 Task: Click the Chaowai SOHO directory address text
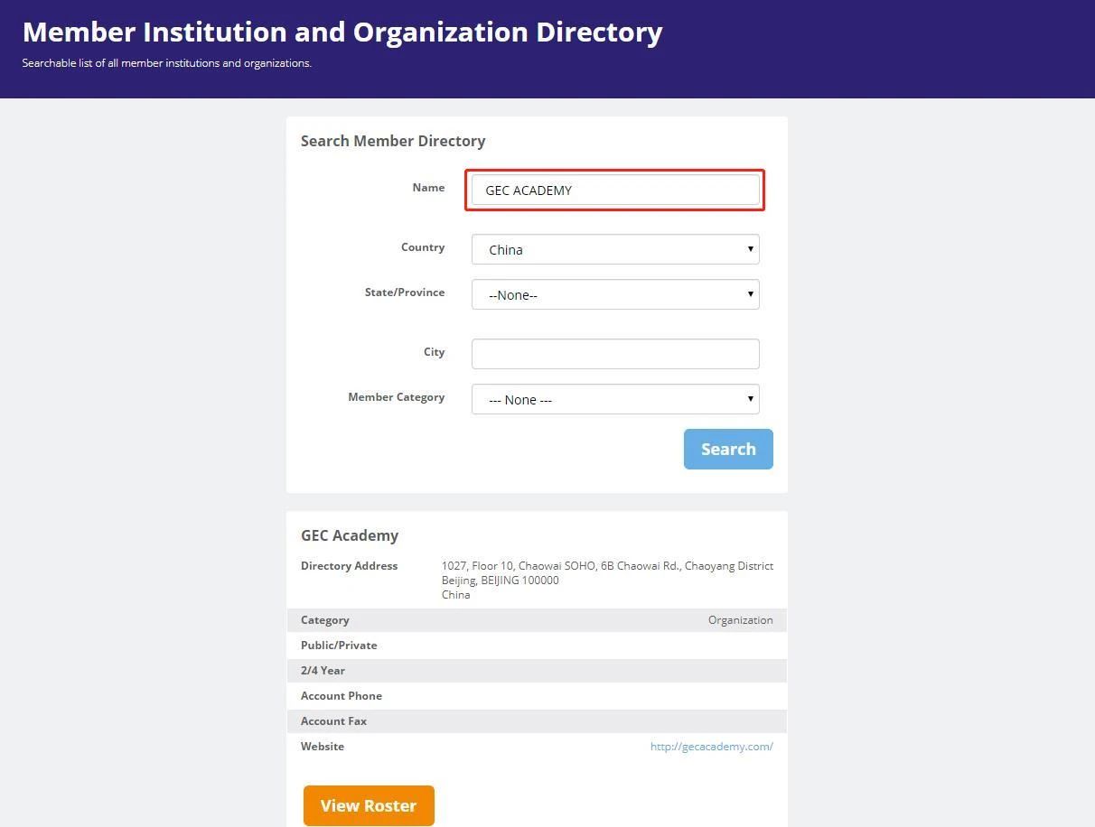click(x=607, y=566)
